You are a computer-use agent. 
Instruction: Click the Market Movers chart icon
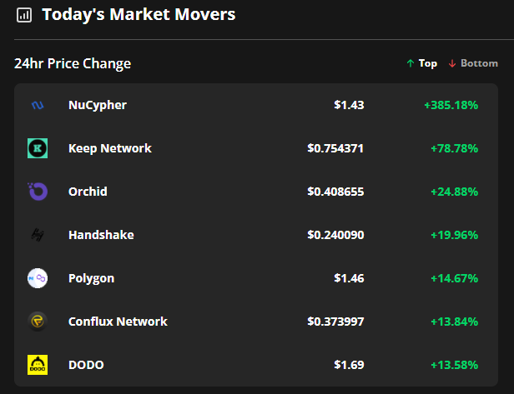(24, 15)
